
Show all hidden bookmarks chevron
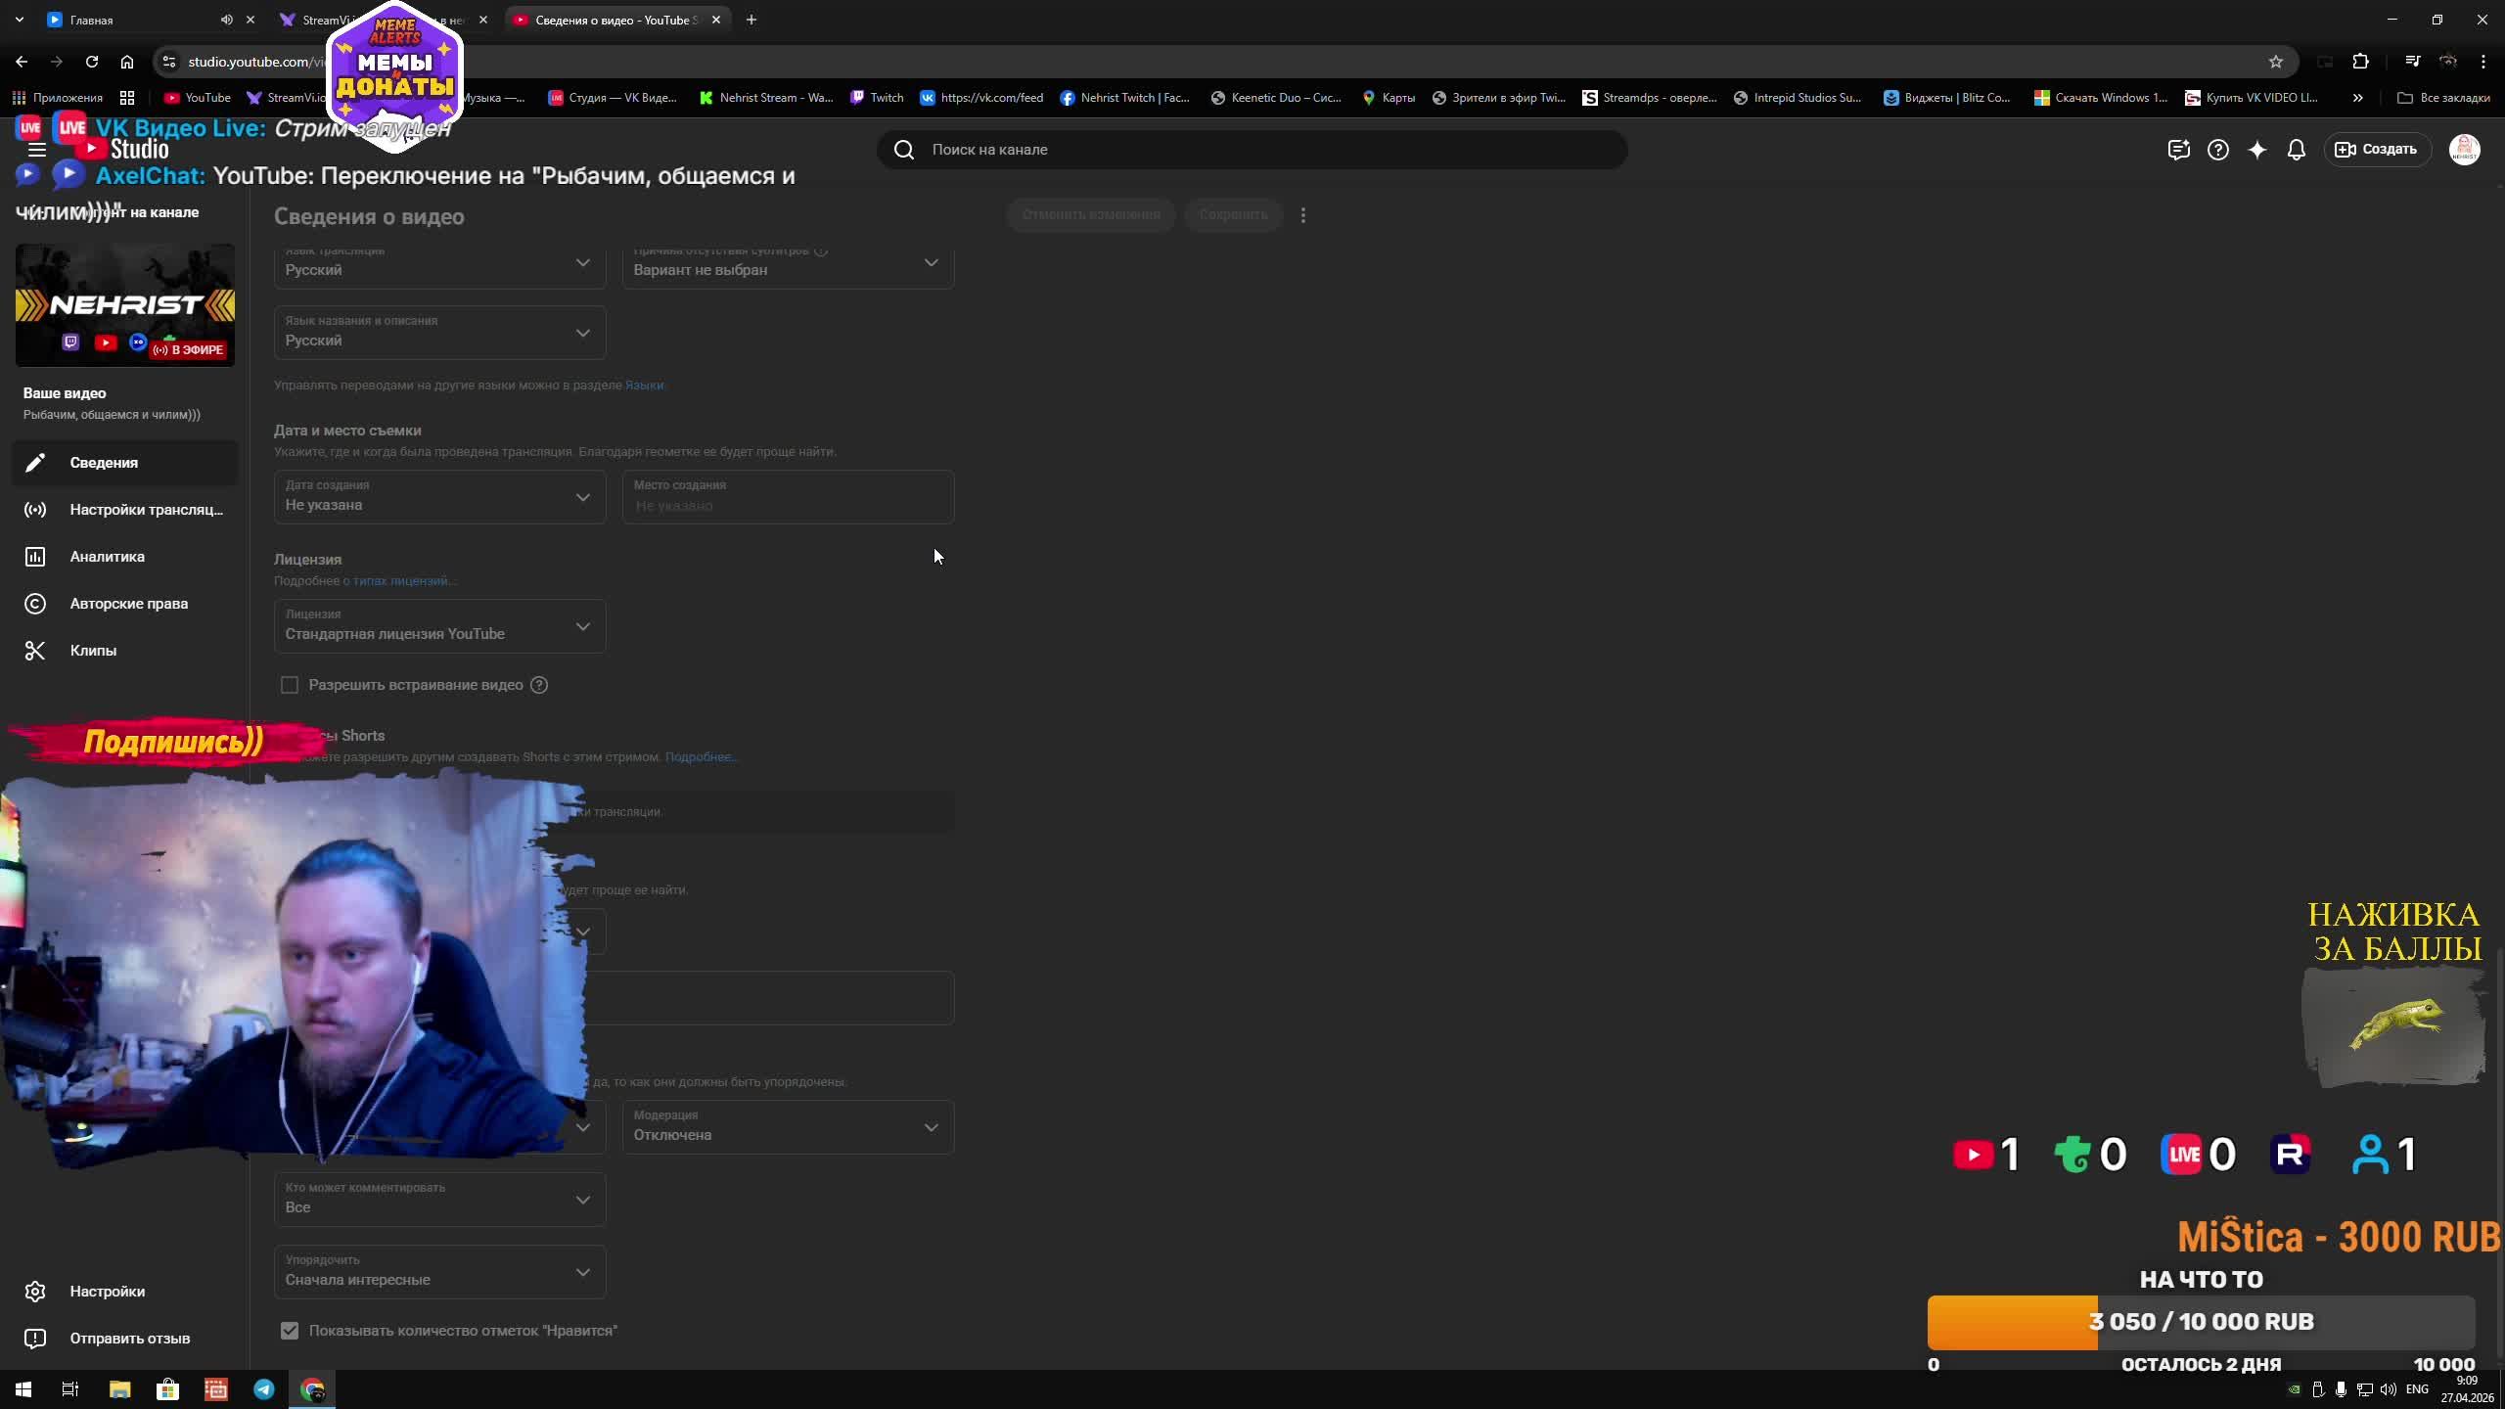click(2358, 98)
